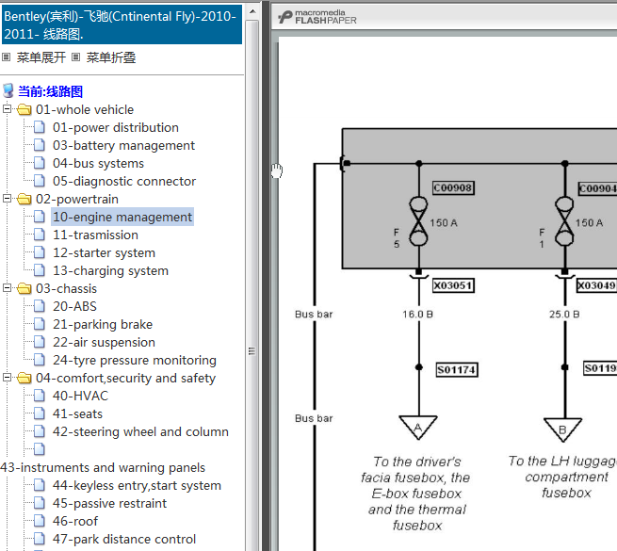
Task: Open 11-trasmission diagram
Action: click(96, 235)
